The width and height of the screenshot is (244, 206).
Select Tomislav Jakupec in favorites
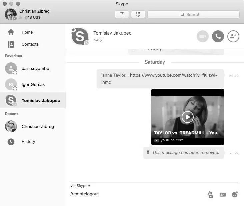click(x=33, y=100)
